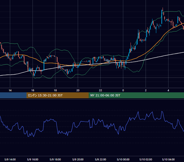Click the blue session bar before ロンドン
184x162 pixels.
13,95
